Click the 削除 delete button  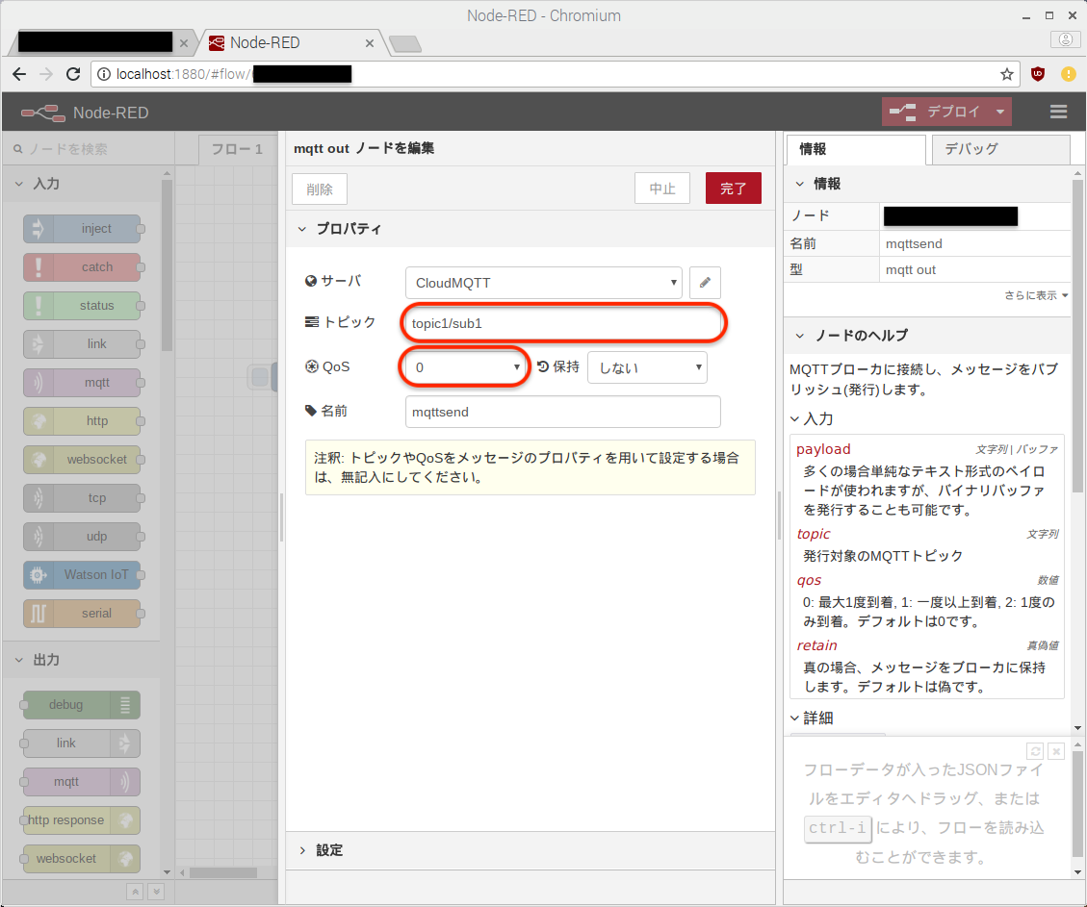tap(320, 189)
